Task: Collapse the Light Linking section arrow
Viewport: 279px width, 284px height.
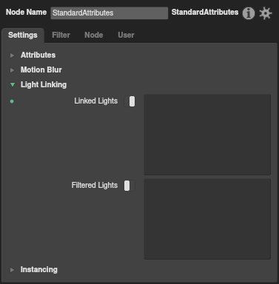Action: click(x=13, y=85)
